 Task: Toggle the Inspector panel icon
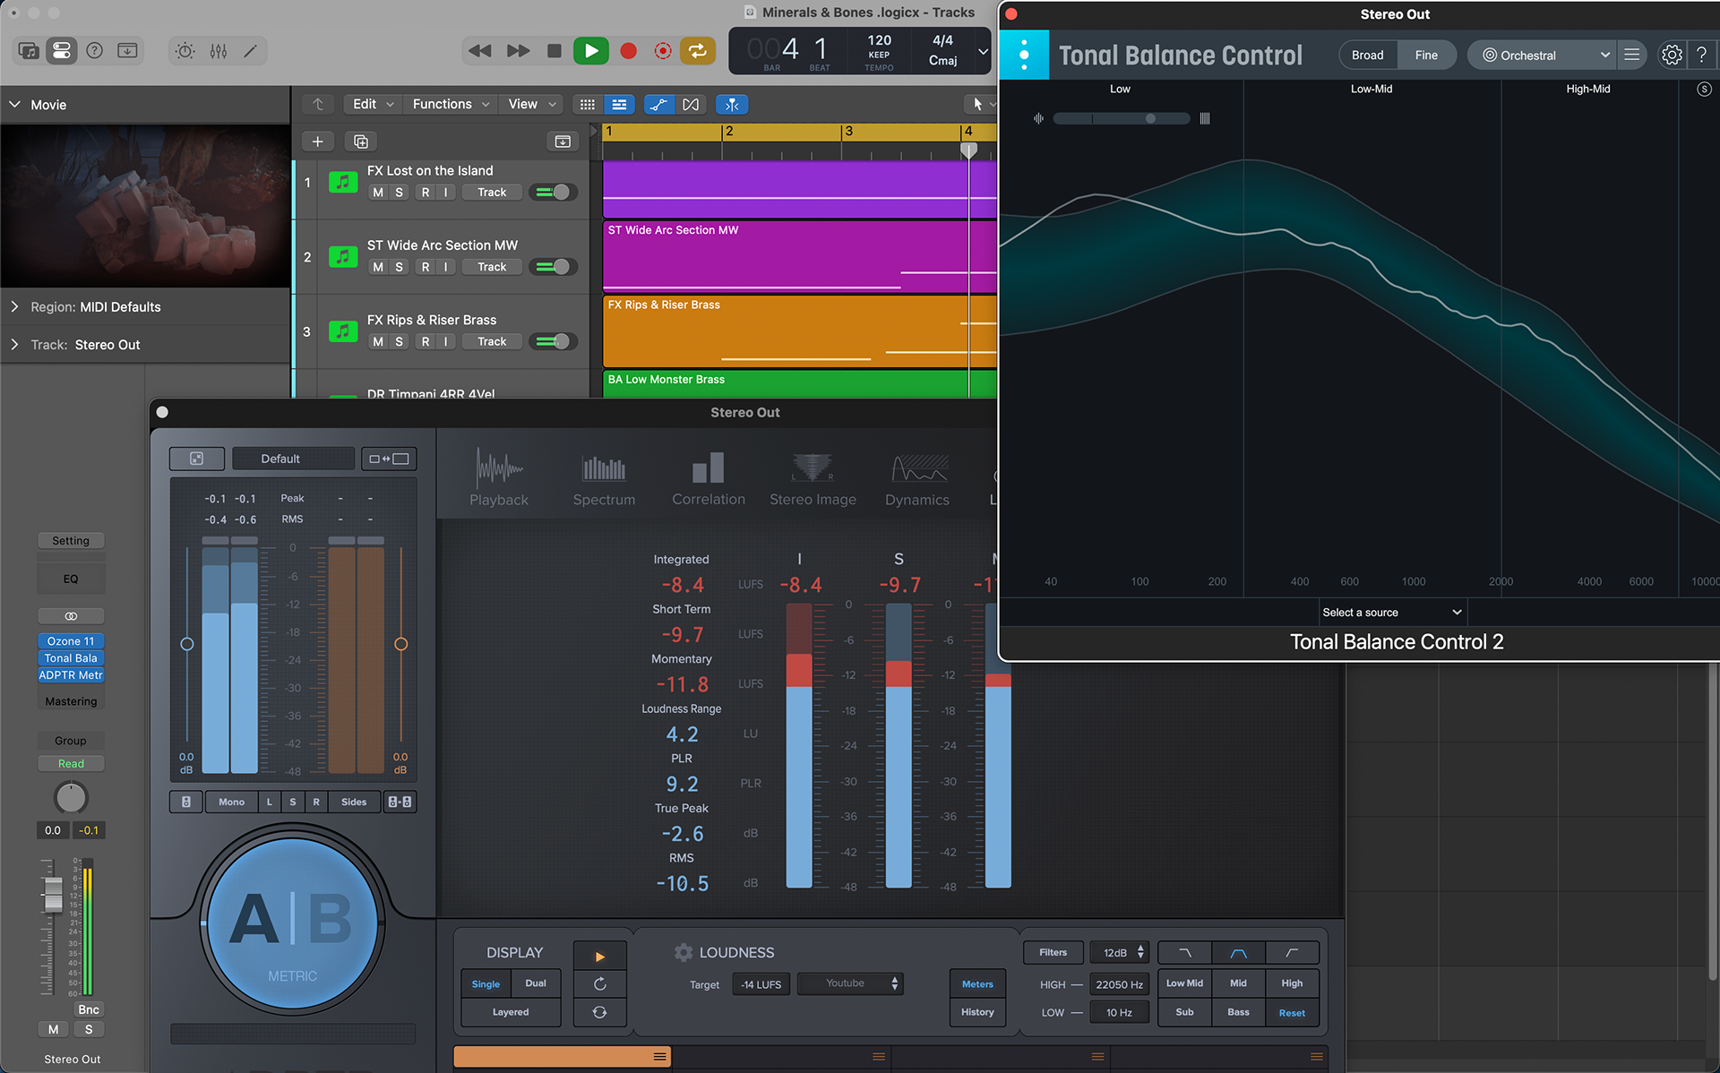point(62,51)
